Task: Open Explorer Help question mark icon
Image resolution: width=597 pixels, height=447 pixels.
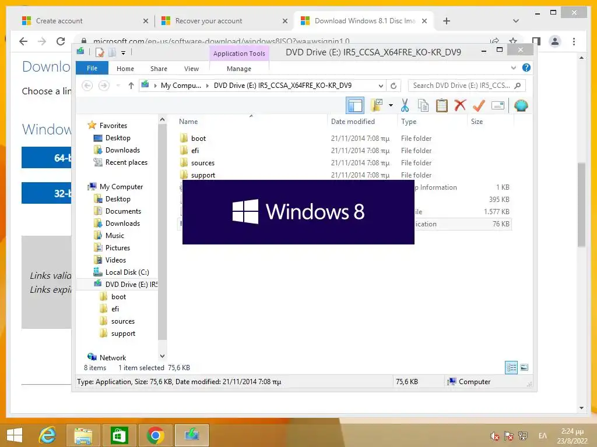Action: 526,68
